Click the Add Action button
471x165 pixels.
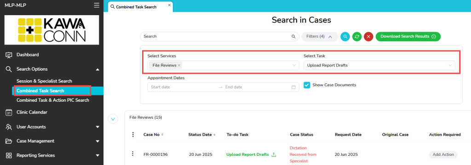(443, 154)
